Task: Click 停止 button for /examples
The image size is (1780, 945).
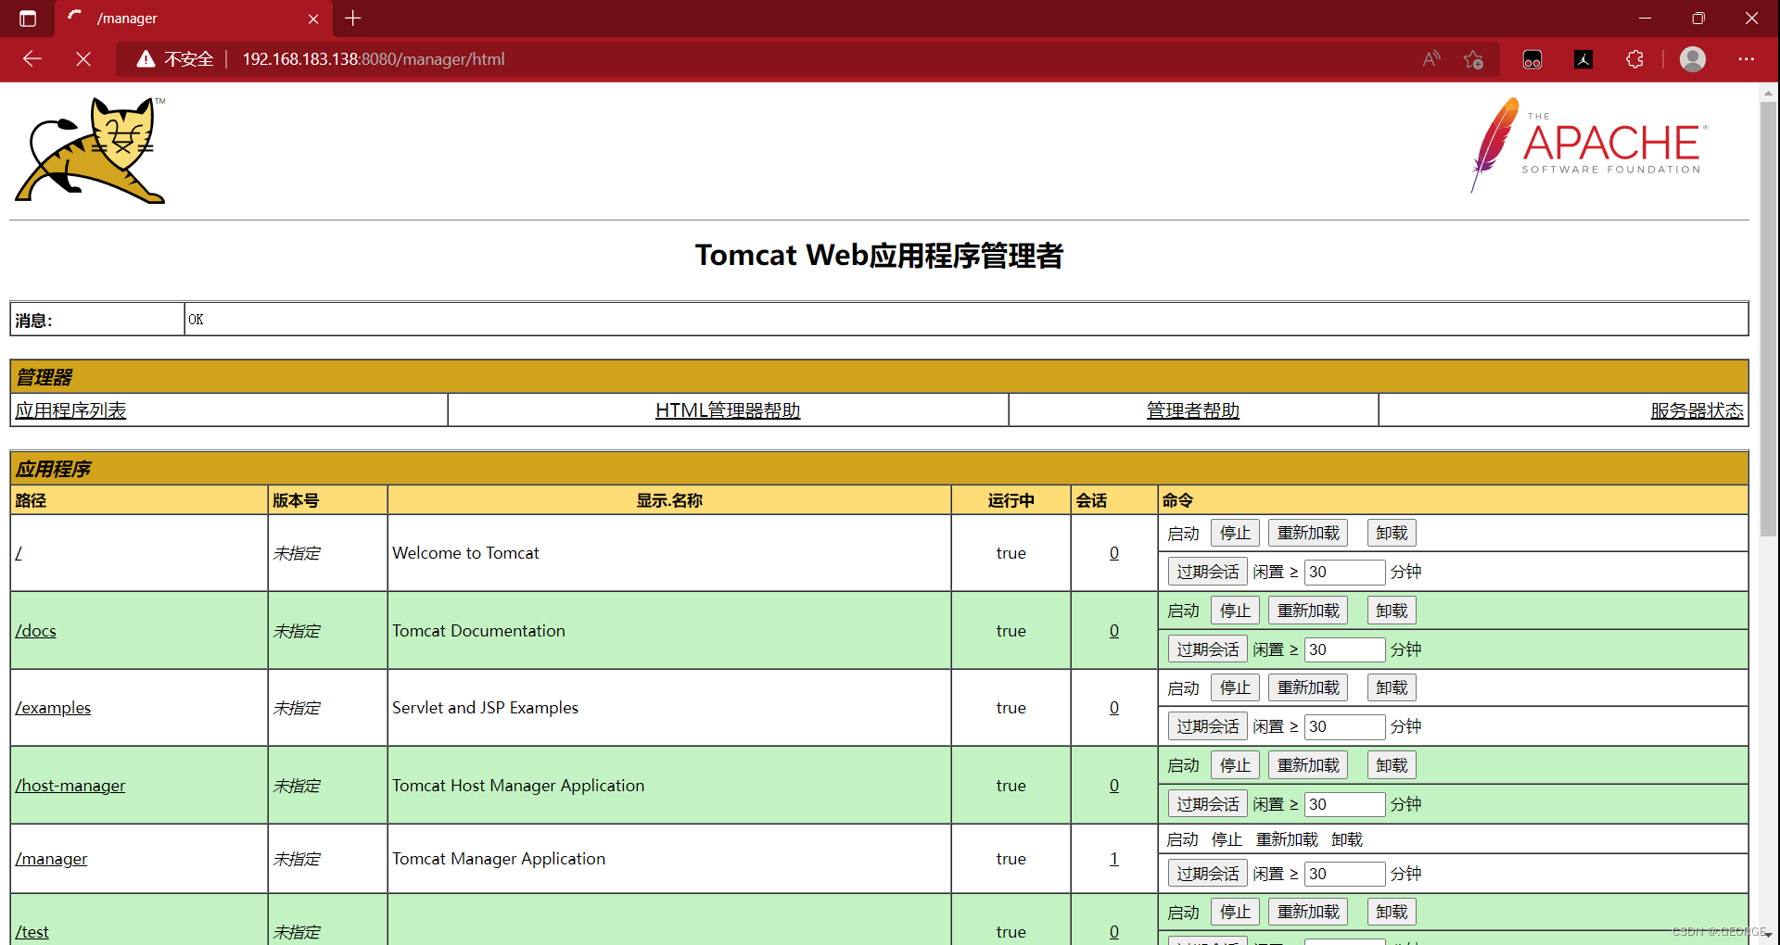Action: [x=1235, y=687]
